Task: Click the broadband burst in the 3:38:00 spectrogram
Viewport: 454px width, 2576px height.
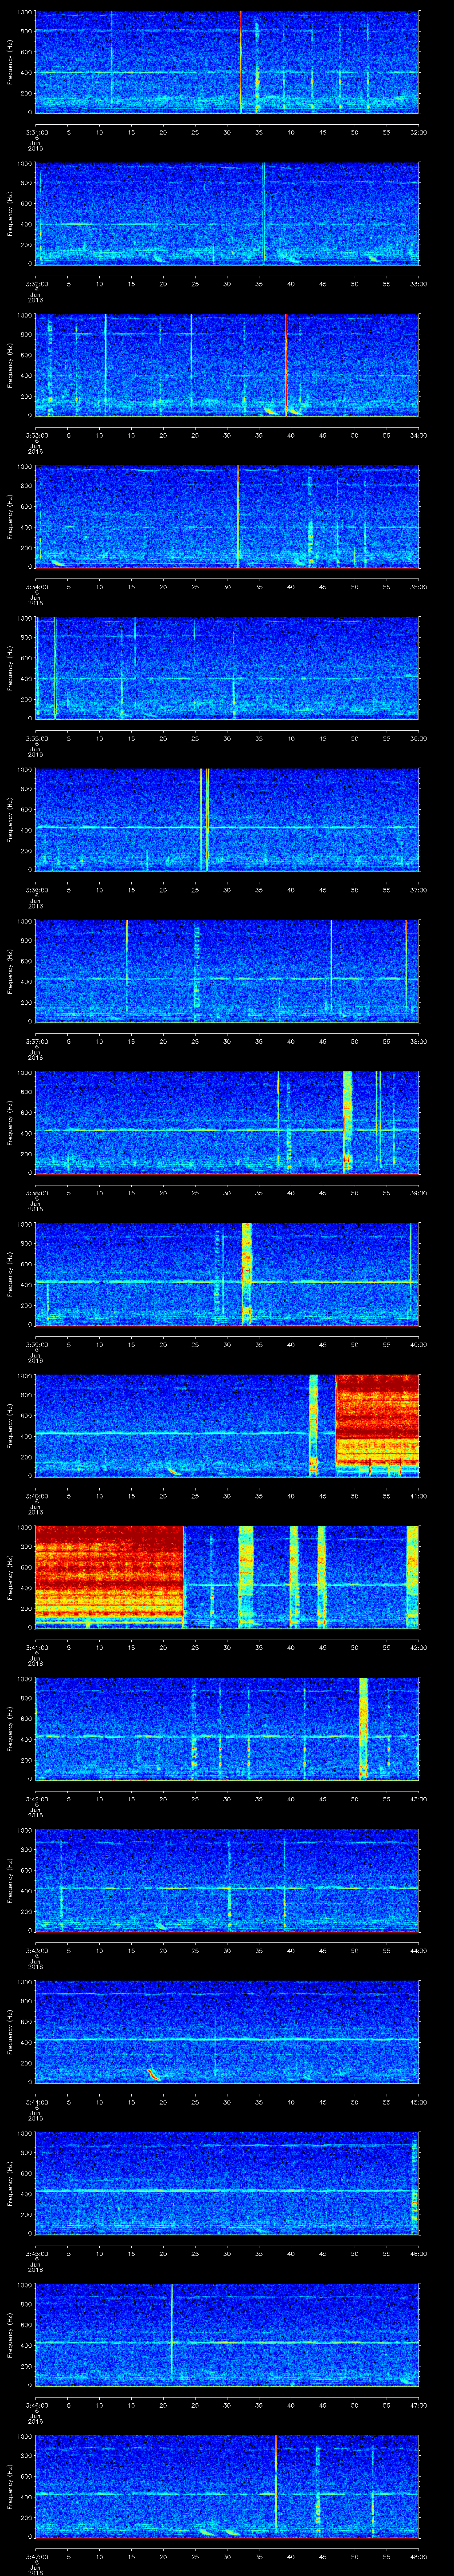Action: [347, 1122]
